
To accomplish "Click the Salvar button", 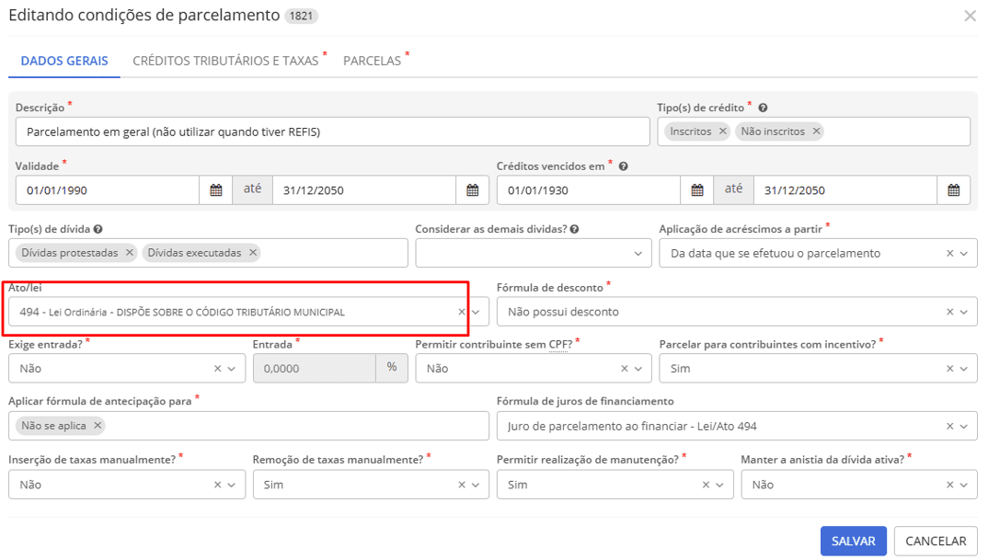I will click(x=853, y=542).
